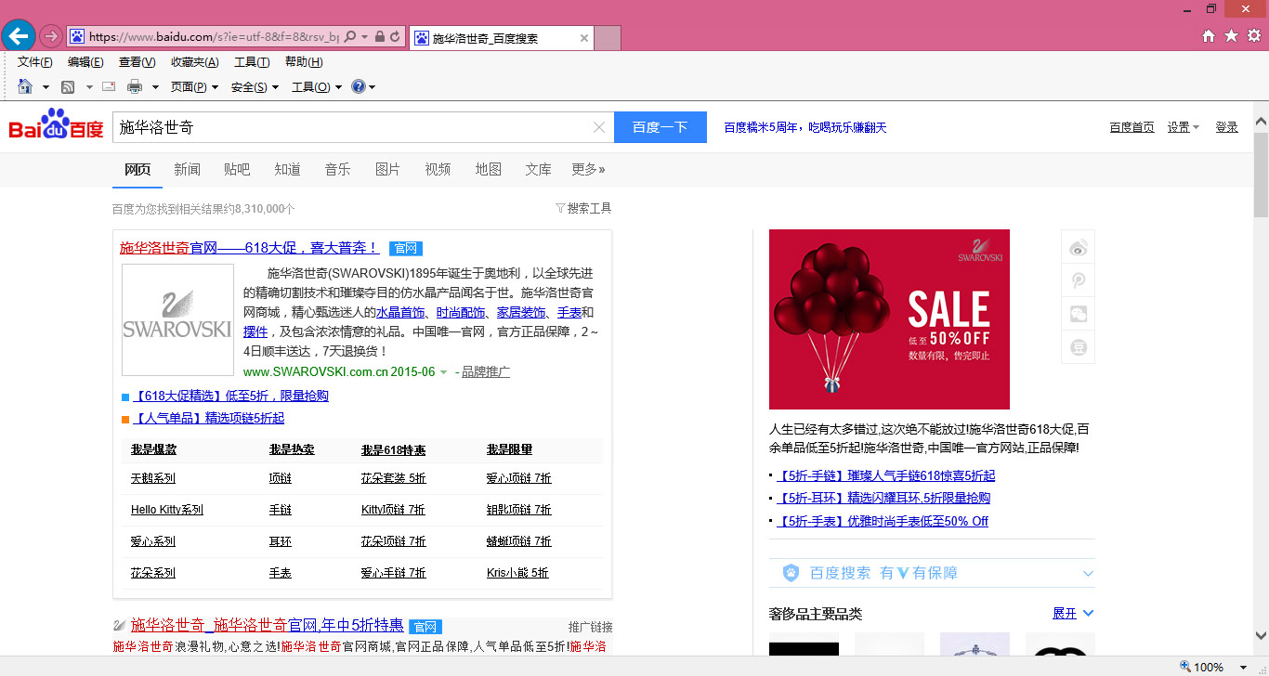This screenshot has height=676, width=1269.
Task: Click 官网 badge beside first result
Action: pos(406,248)
